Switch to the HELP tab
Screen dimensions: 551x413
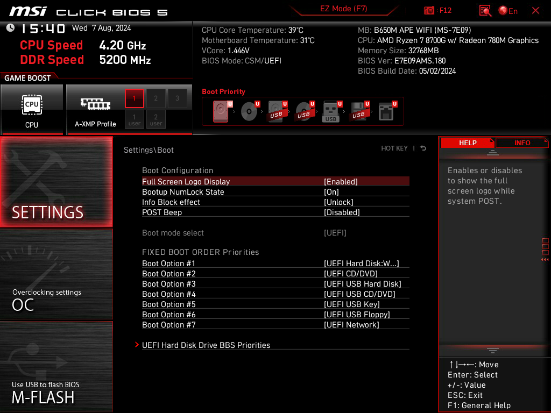pos(468,143)
